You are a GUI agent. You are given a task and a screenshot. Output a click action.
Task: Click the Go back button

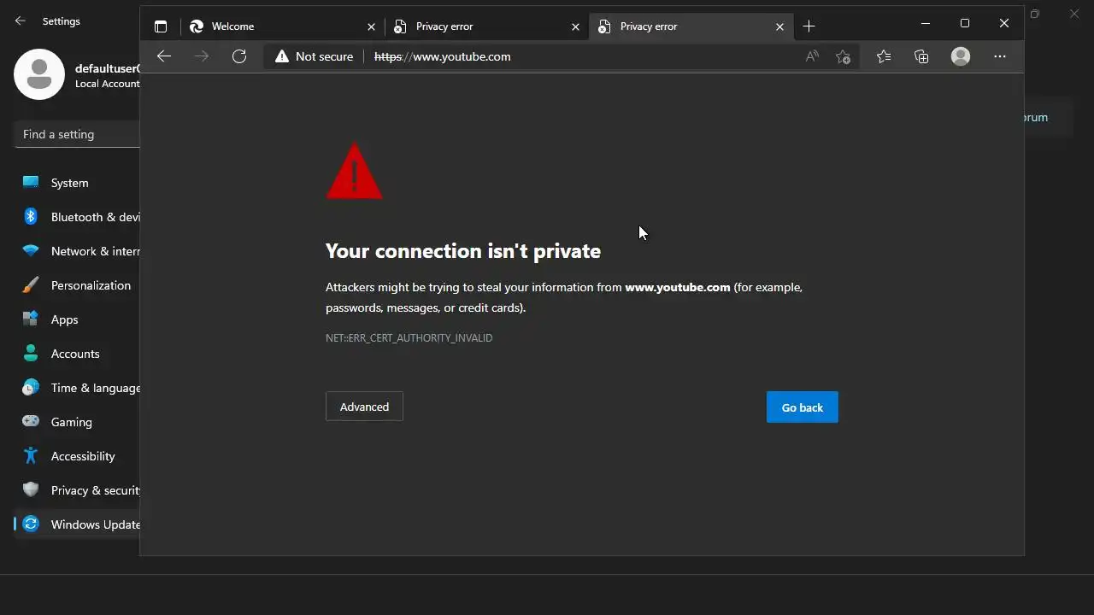point(802,407)
